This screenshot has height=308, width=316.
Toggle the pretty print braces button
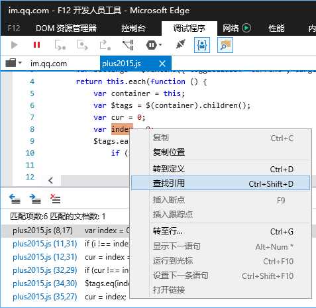tap(202, 45)
